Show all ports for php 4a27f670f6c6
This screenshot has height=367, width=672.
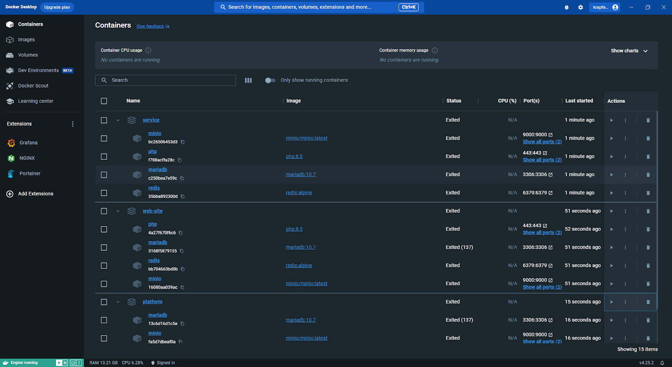pyautogui.click(x=542, y=233)
